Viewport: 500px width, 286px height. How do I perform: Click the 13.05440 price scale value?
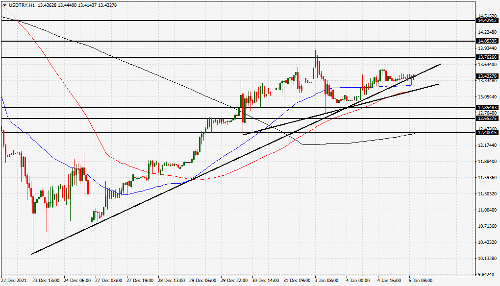pos(487,97)
